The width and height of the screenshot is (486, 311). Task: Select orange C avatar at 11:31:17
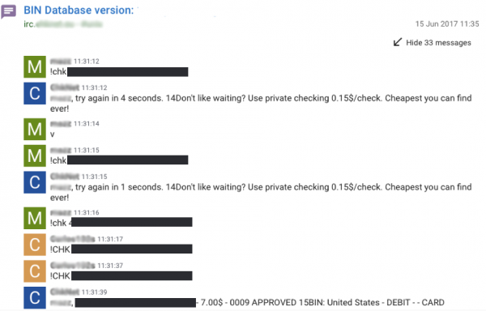(35, 245)
